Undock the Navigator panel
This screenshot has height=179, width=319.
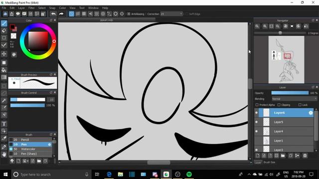[x=313, y=20]
